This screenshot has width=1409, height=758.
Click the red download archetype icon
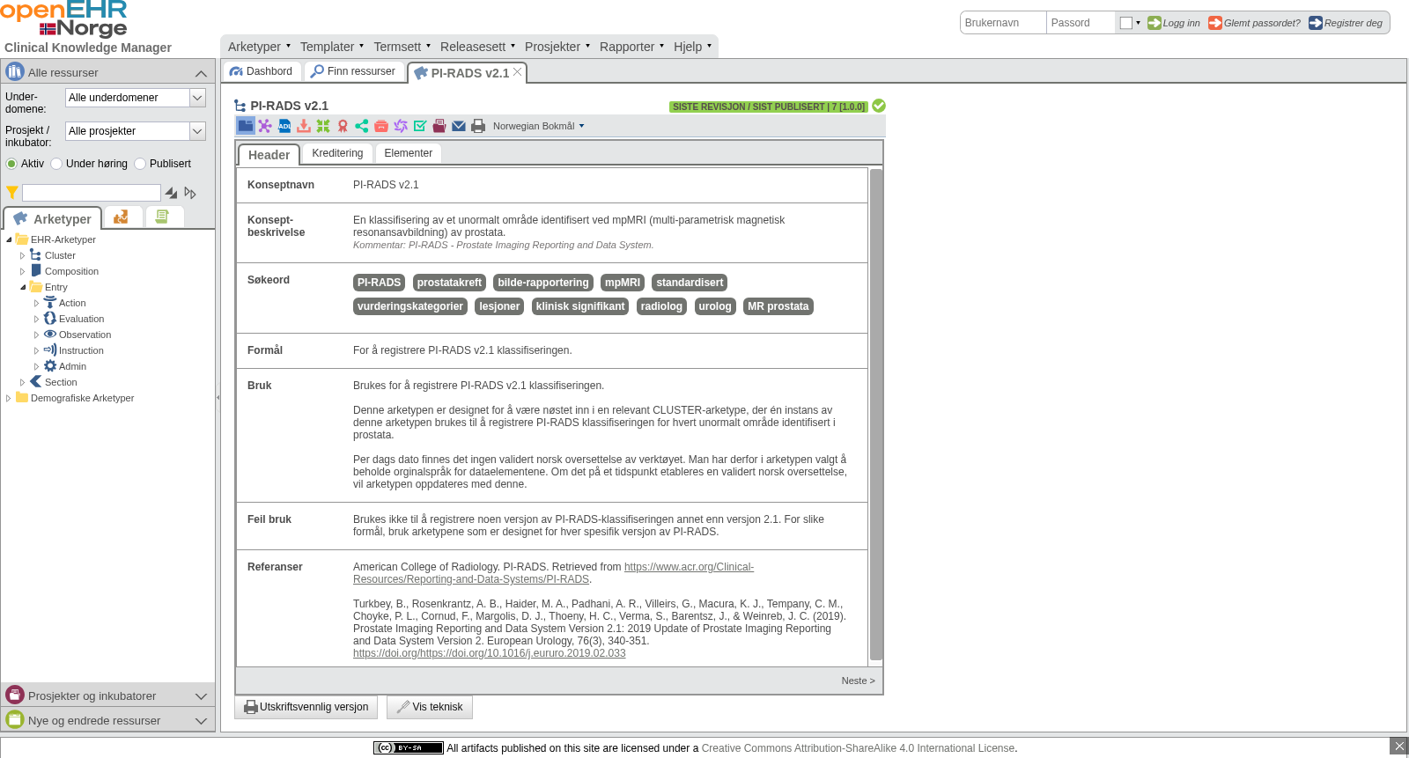click(304, 126)
